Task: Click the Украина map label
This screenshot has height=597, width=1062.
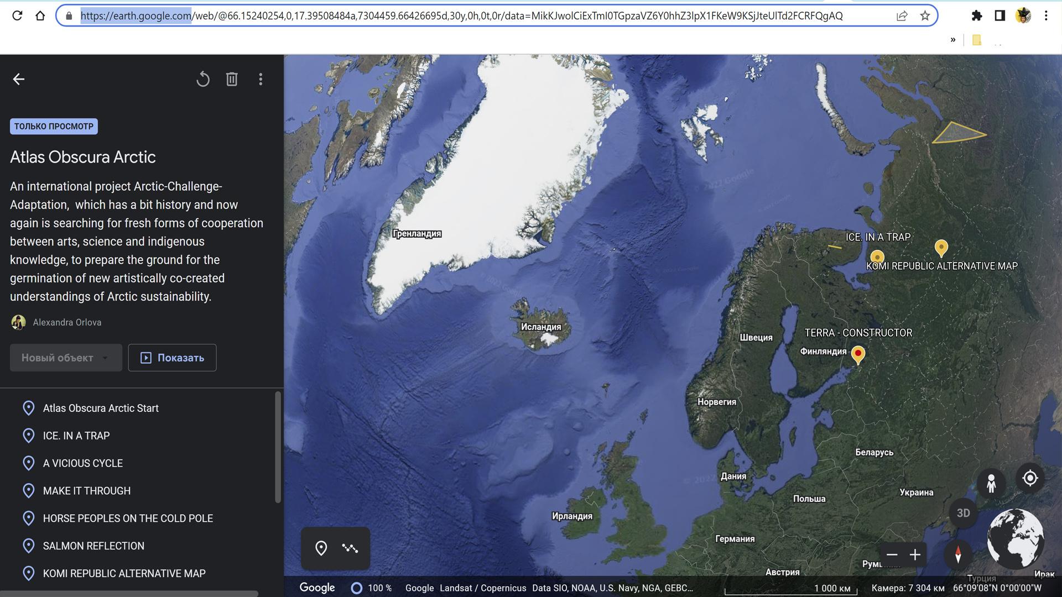Action: pos(916,493)
